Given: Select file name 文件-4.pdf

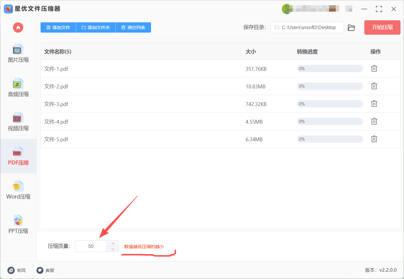Looking at the screenshot, I should click(x=56, y=122).
